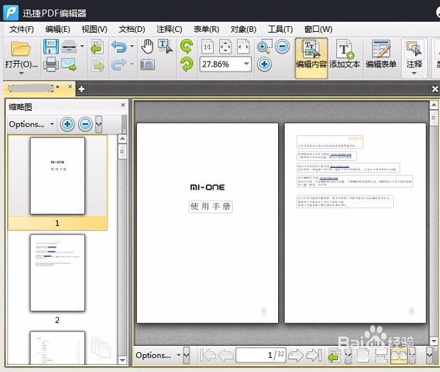The height and width of the screenshot is (372, 440).
Task: Open bottom bar Options dropdown
Action: coord(158,355)
